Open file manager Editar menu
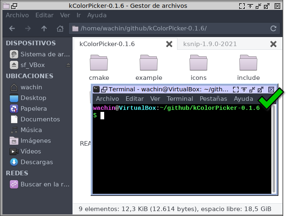287x216 pixels. pos(44,15)
